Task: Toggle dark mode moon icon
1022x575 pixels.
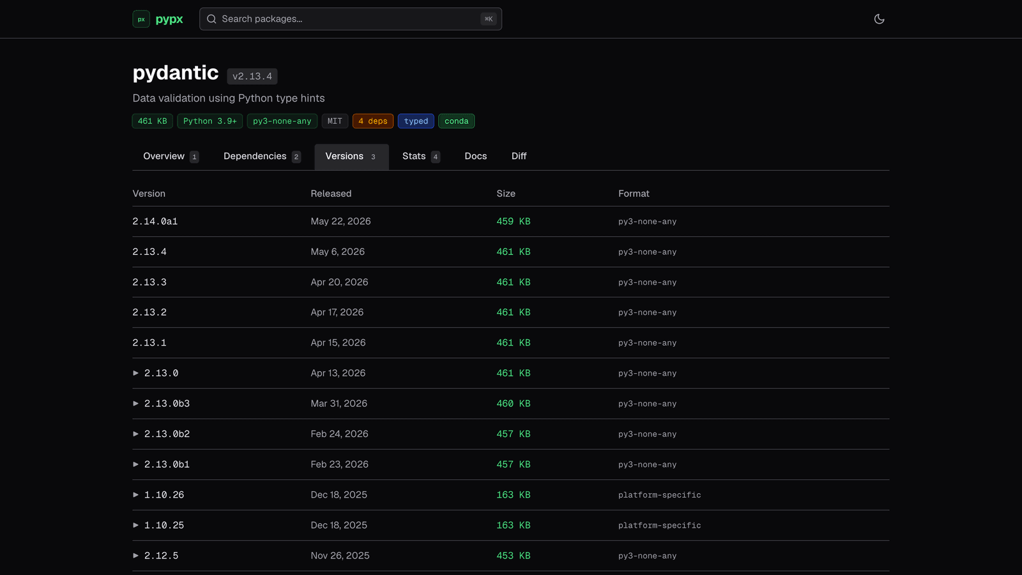Action: (x=879, y=19)
